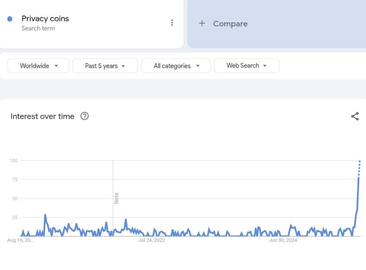Click the arrow on Web Search dropdown

[265, 66]
